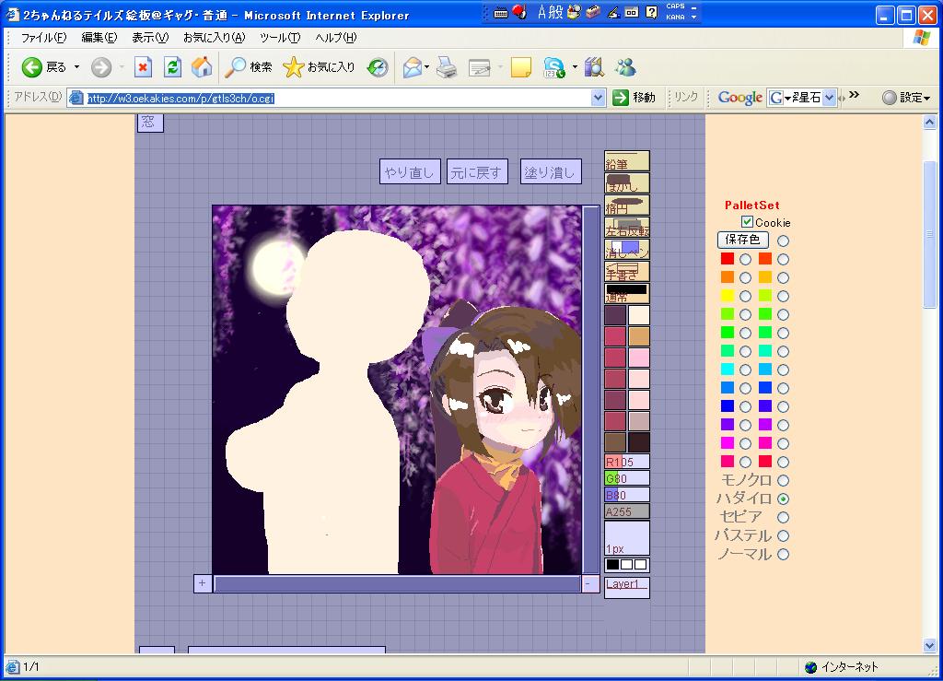
Task: Click the 移動 Go button
Action: (x=634, y=98)
